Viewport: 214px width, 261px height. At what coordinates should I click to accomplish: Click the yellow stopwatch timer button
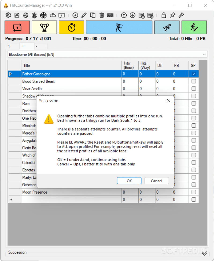(71, 27)
